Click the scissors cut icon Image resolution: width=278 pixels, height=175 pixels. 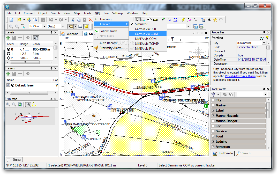pyautogui.click(x=73, y=20)
